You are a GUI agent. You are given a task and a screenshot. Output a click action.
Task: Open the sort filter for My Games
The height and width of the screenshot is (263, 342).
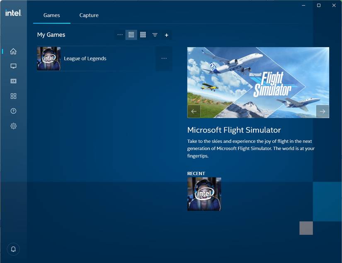[155, 35]
